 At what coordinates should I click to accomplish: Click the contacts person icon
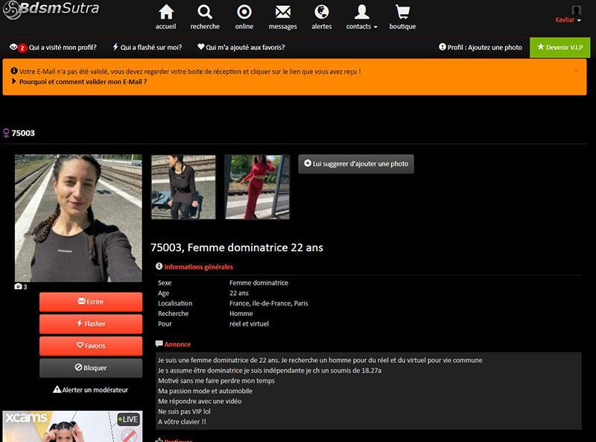point(361,12)
